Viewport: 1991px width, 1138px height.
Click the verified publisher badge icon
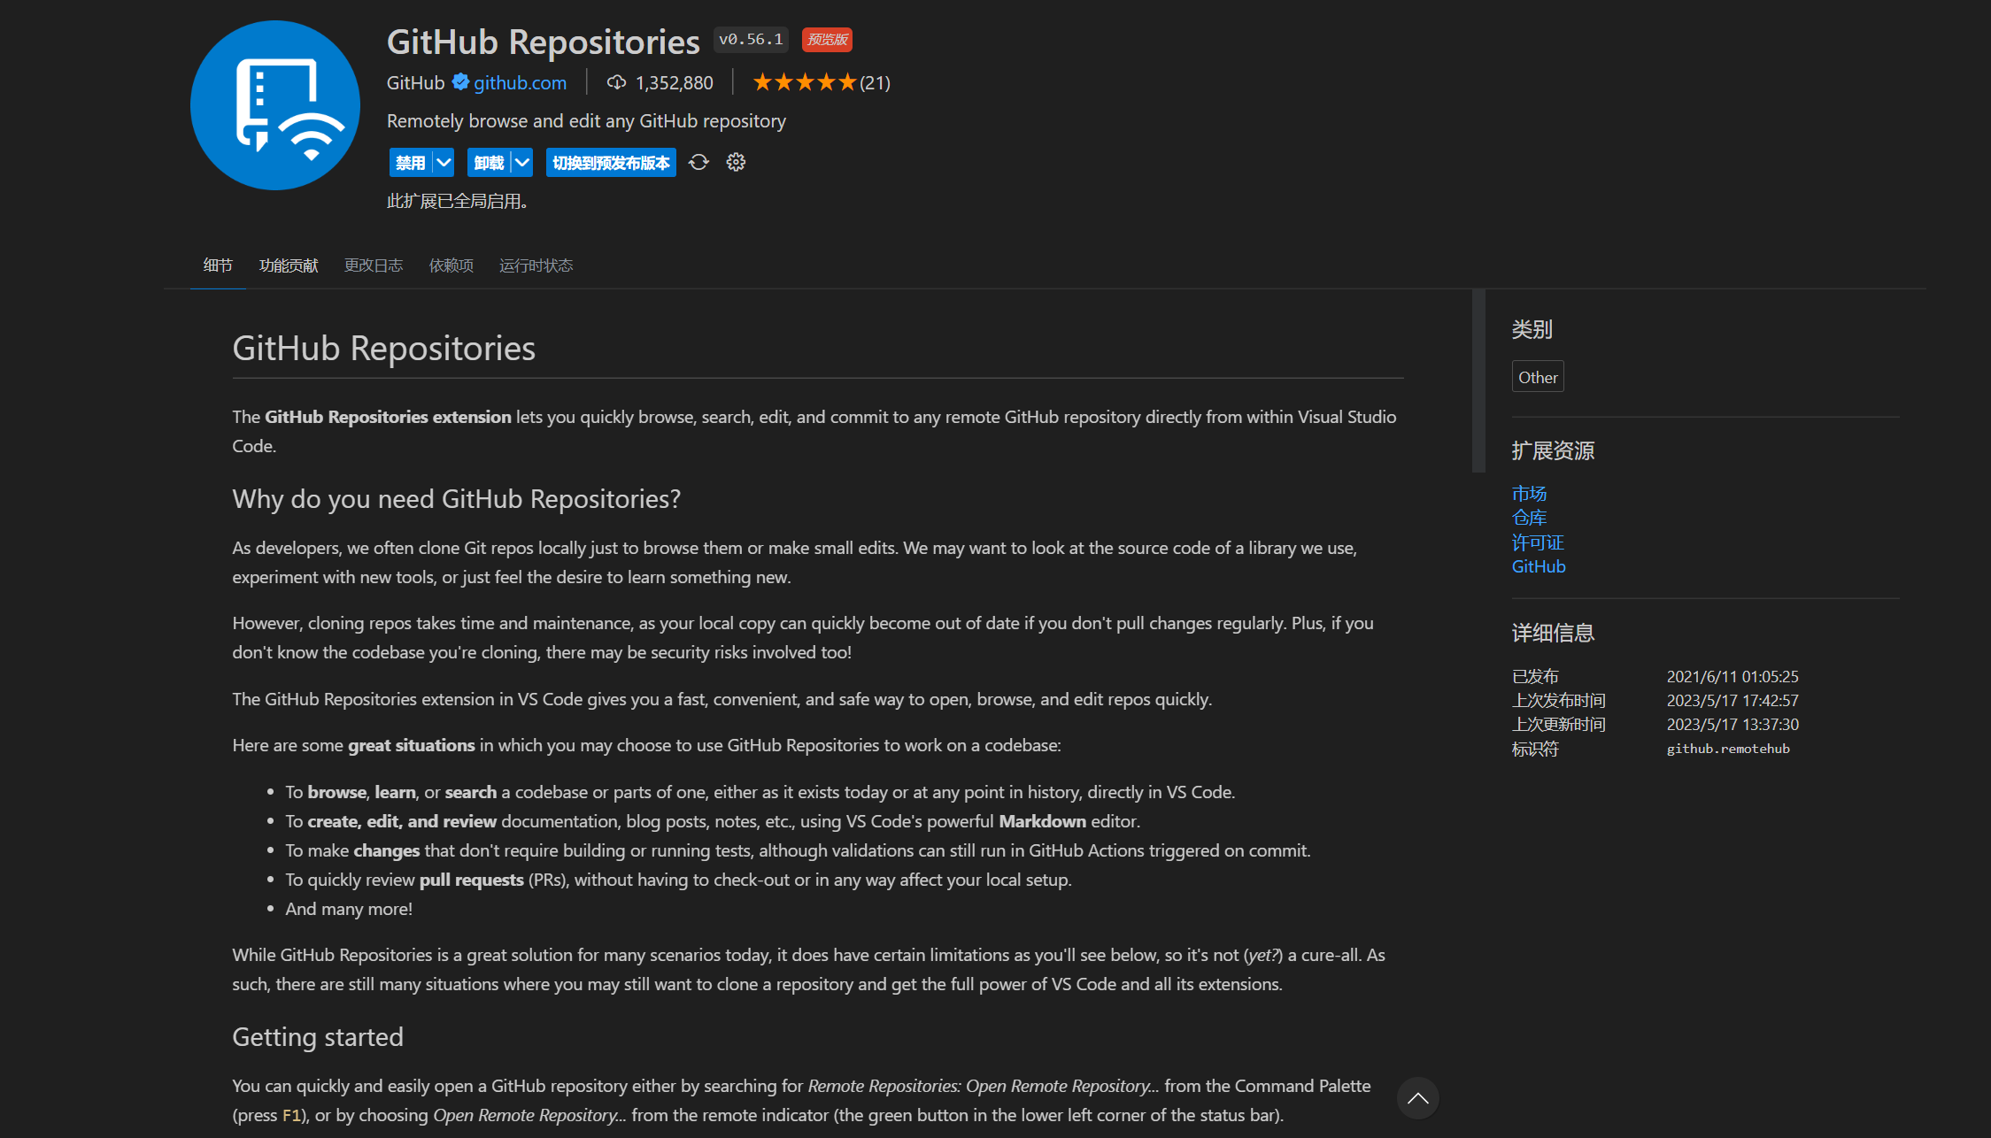(460, 82)
